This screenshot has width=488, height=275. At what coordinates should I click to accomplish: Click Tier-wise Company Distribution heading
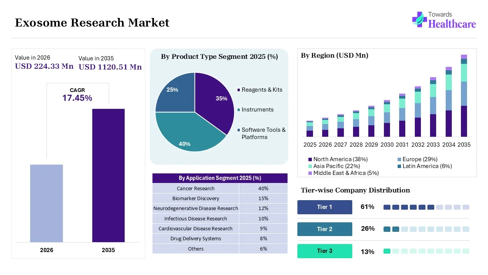(355, 190)
